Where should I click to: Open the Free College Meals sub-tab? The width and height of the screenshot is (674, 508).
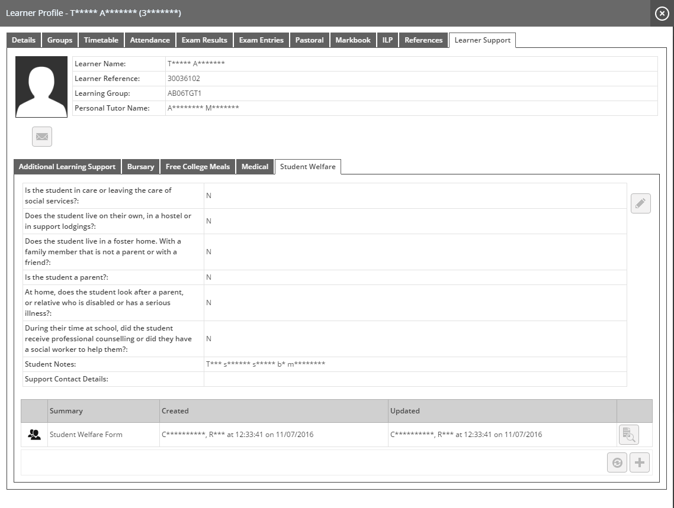(198, 167)
